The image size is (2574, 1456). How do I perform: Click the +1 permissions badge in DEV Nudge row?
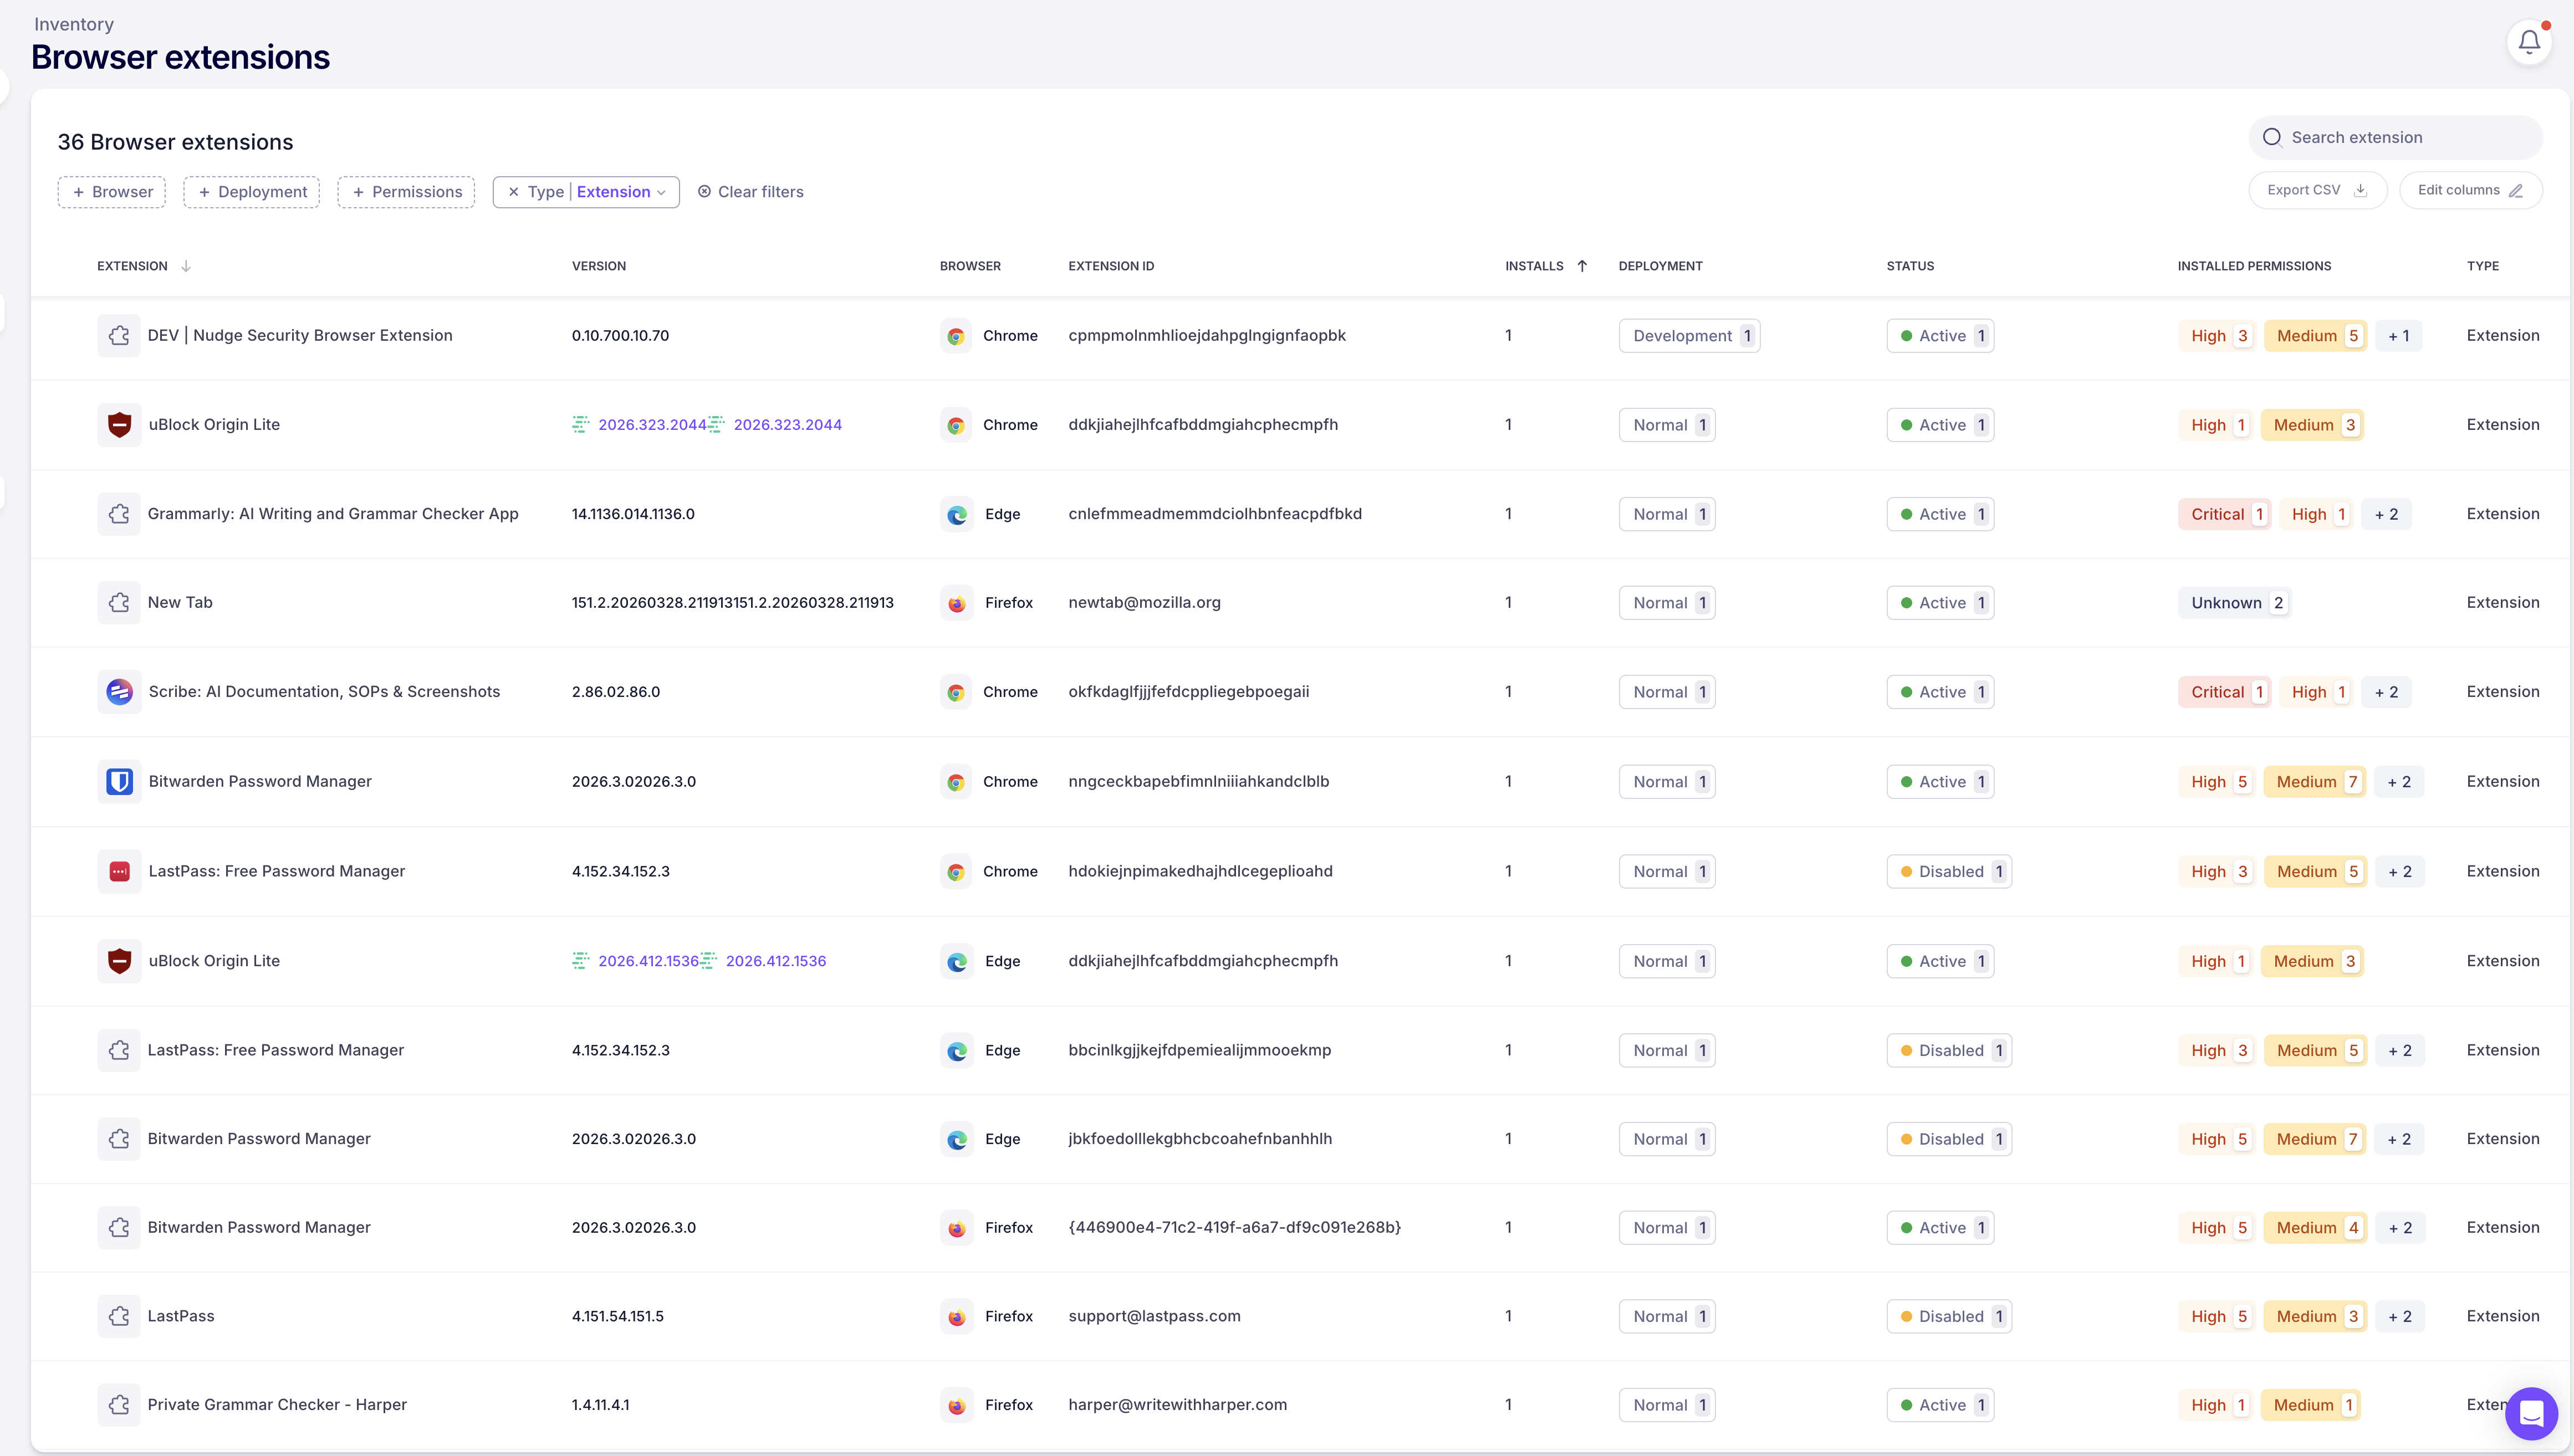click(x=2398, y=336)
